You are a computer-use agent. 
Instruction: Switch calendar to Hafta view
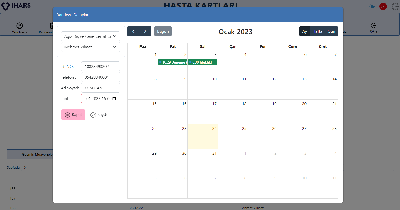[317, 31]
